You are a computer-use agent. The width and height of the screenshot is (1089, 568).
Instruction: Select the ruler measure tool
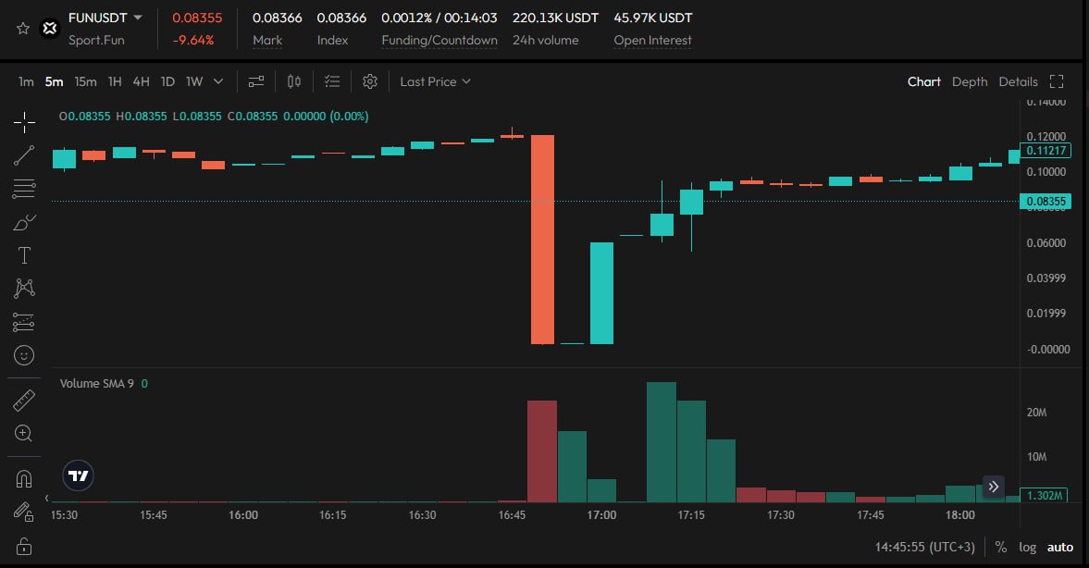click(x=24, y=401)
